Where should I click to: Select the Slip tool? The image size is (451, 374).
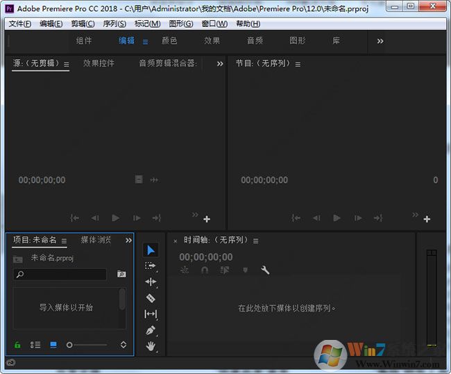[x=151, y=314]
